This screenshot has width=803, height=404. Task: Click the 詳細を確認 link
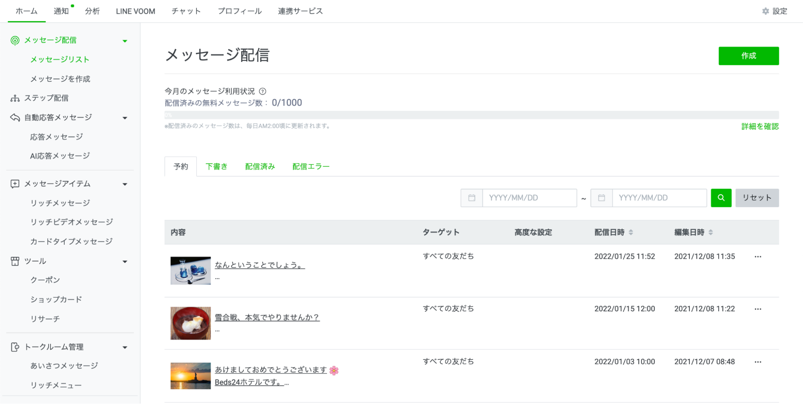(x=760, y=126)
